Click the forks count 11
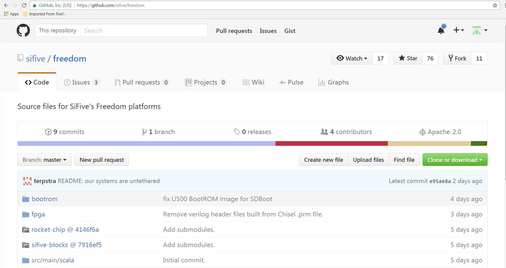This screenshot has width=506, height=268. tap(479, 58)
